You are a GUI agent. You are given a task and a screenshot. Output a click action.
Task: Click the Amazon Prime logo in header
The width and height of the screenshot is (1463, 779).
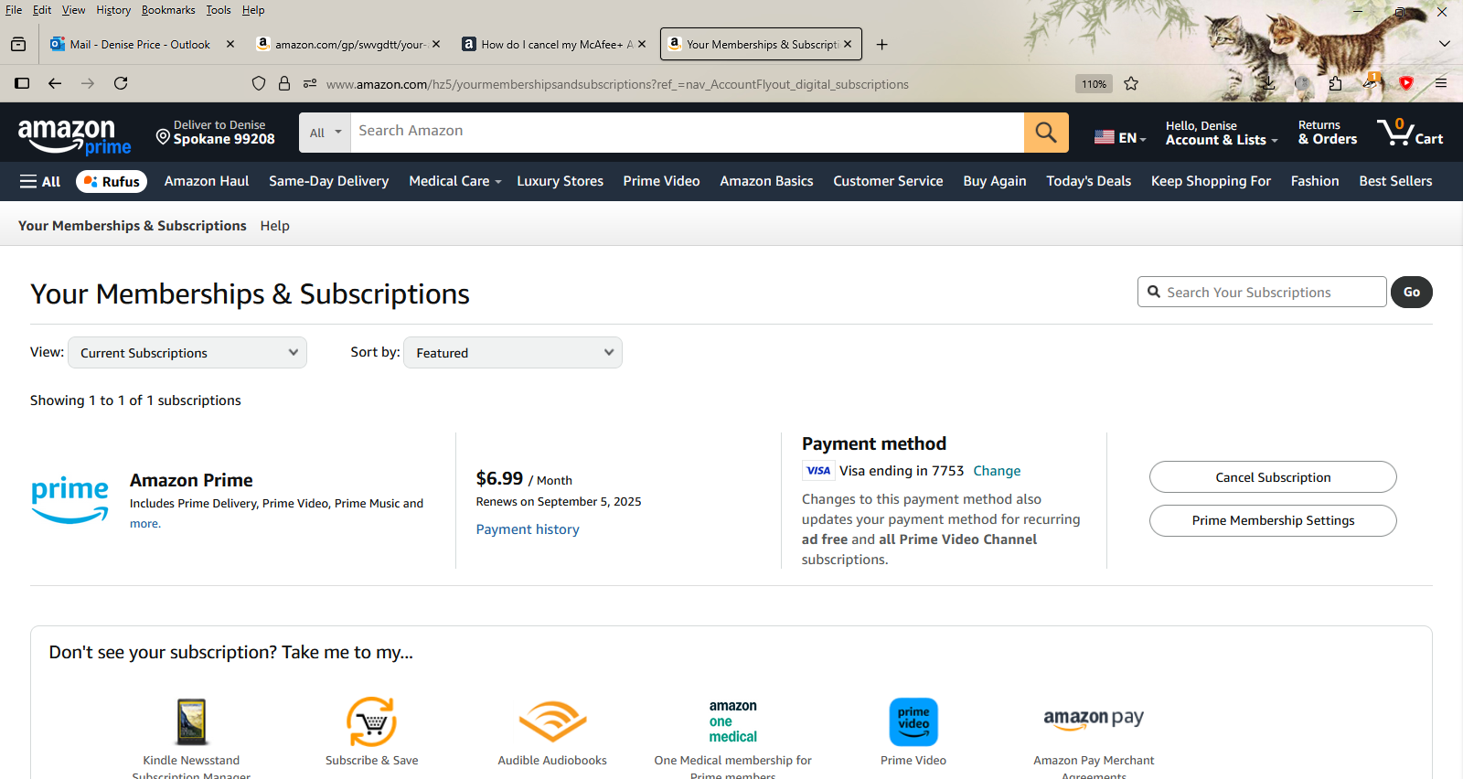75,136
